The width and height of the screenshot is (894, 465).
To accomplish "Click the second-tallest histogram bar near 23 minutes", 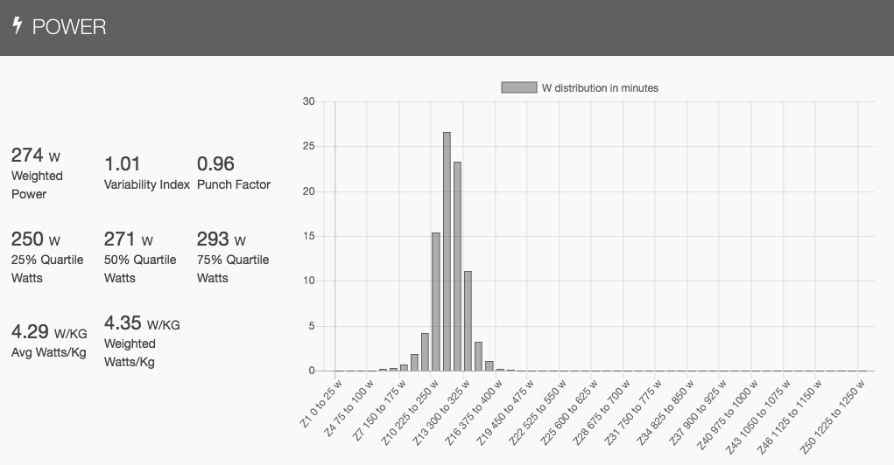I will point(457,267).
